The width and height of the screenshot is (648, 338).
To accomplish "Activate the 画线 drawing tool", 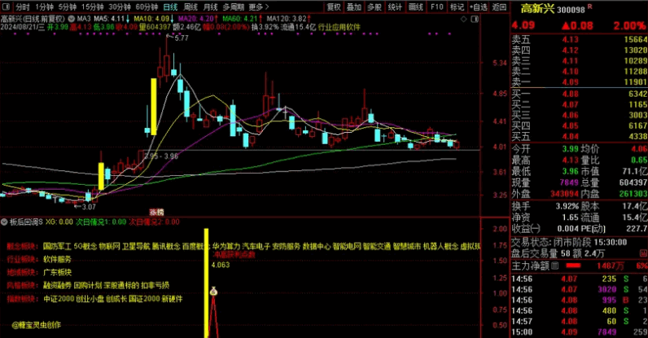I will click(416, 7).
